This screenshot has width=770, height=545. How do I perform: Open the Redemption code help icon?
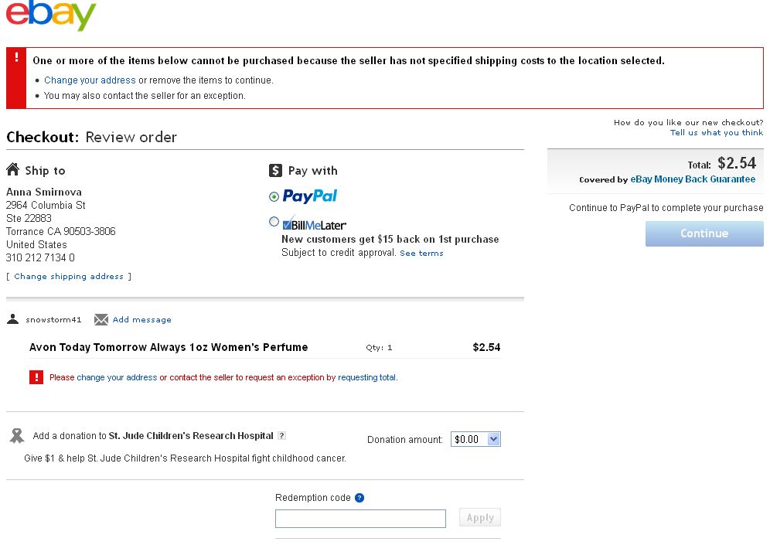[x=359, y=498]
